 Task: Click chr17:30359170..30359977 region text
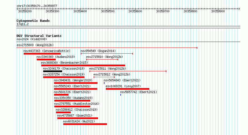click(x=37, y=6)
